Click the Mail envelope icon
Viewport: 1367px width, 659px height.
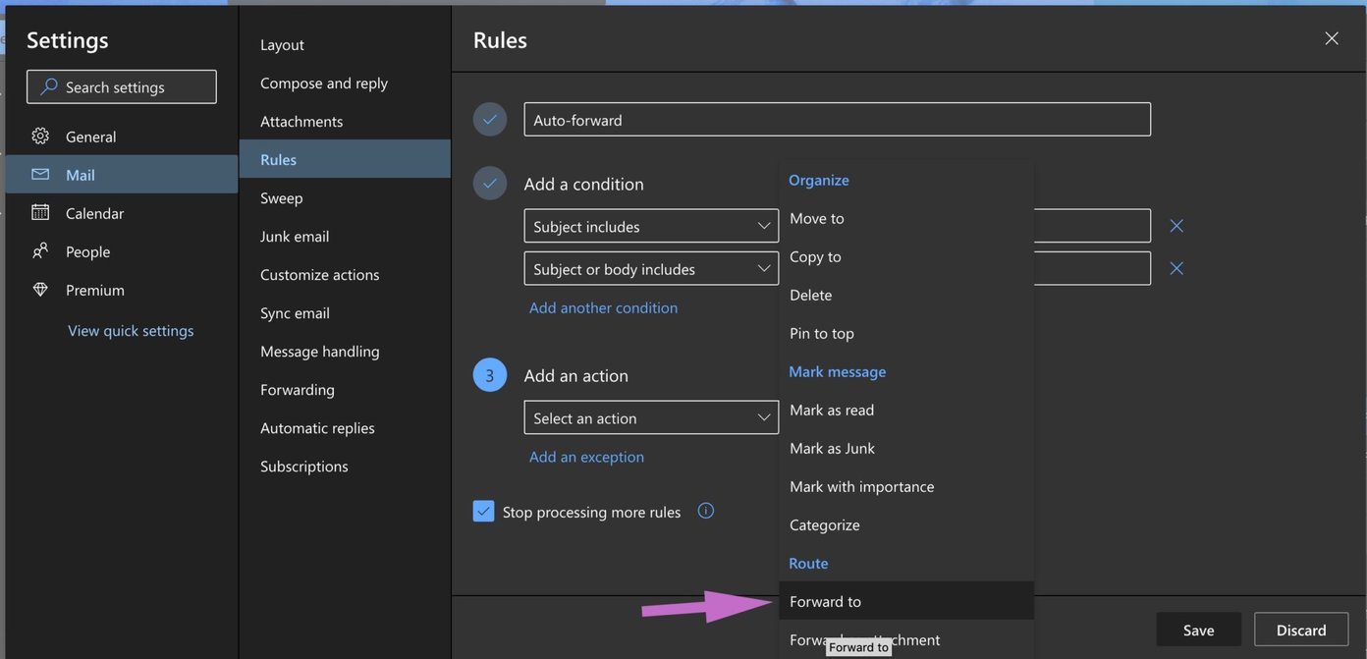(x=40, y=175)
